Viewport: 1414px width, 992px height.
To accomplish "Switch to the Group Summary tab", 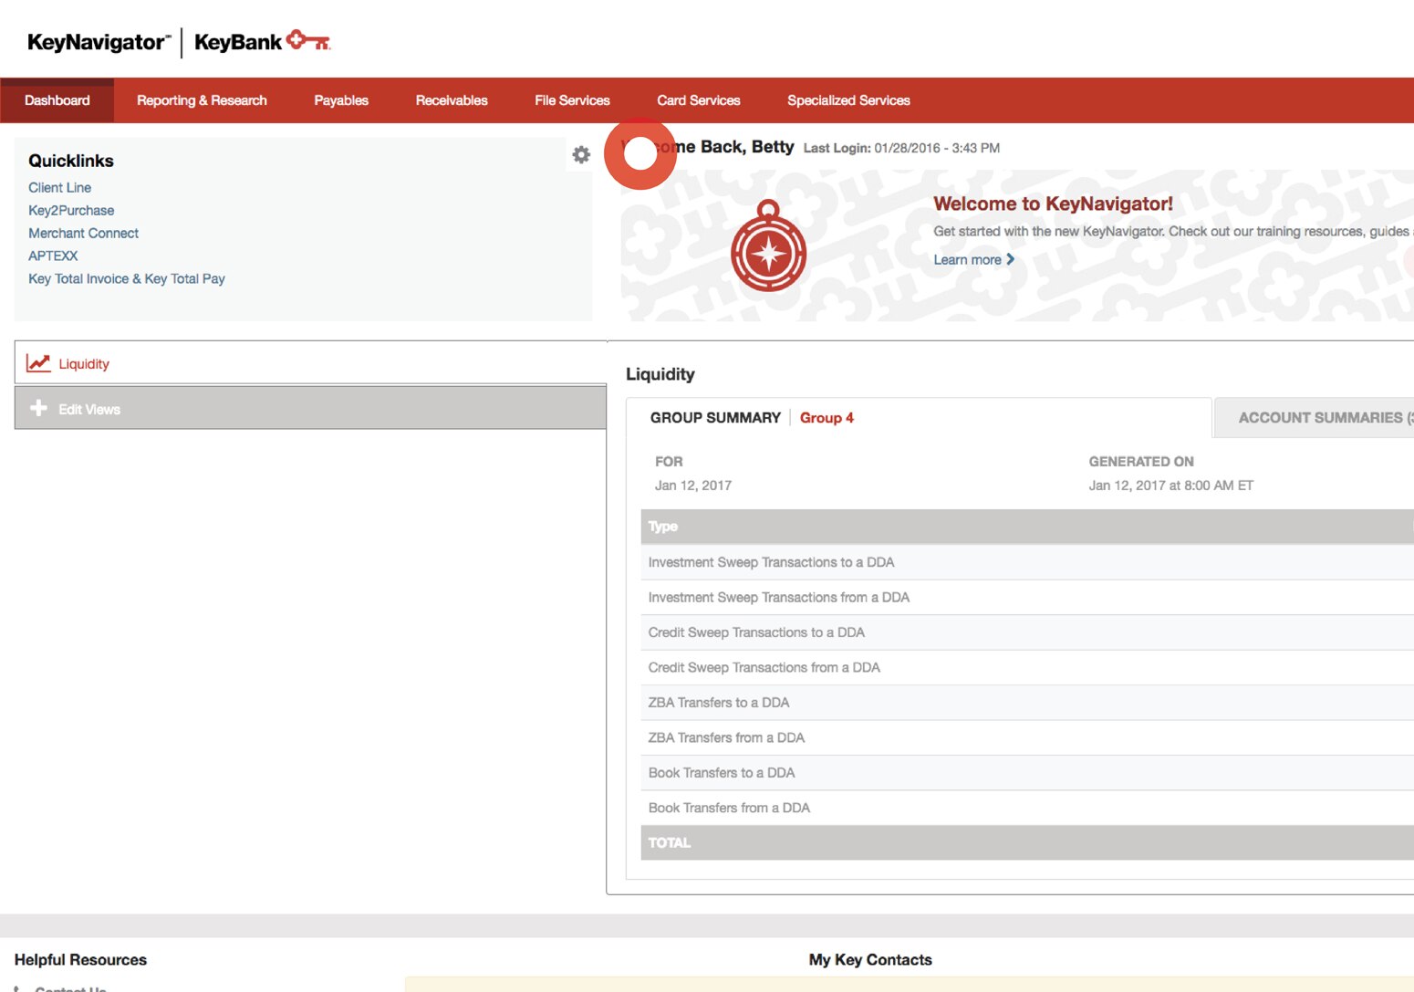I will (715, 417).
